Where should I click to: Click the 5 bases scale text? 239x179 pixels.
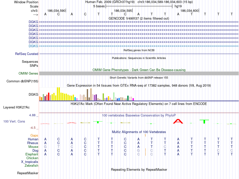coord(99,6)
